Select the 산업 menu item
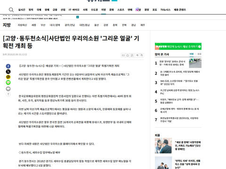This screenshot has width=226, height=169. pos(63,10)
